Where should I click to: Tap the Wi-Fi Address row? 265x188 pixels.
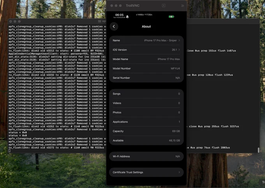point(147,156)
